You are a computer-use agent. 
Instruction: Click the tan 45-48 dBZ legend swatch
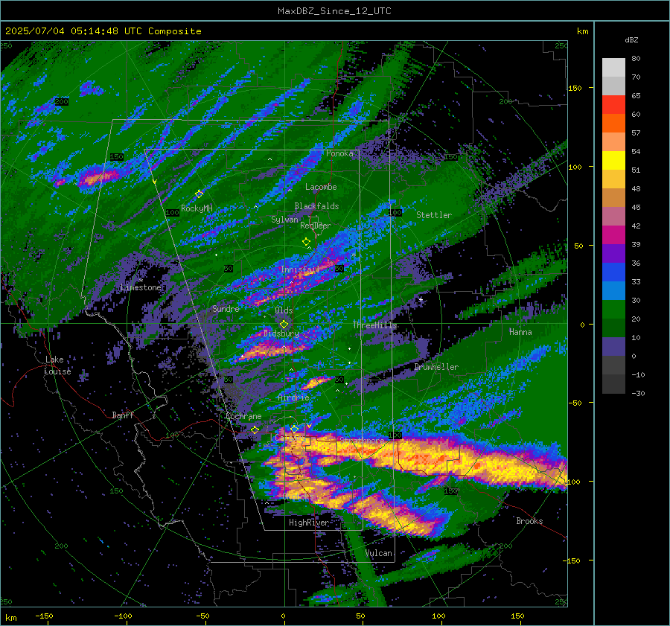click(613, 197)
